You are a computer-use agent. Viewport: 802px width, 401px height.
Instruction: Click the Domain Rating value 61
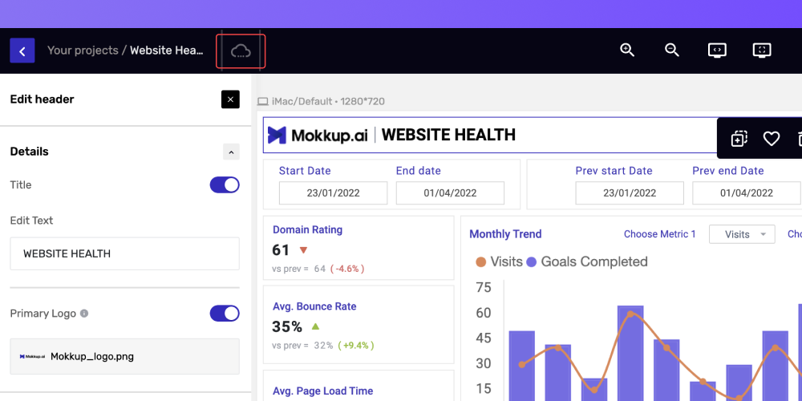click(x=281, y=250)
